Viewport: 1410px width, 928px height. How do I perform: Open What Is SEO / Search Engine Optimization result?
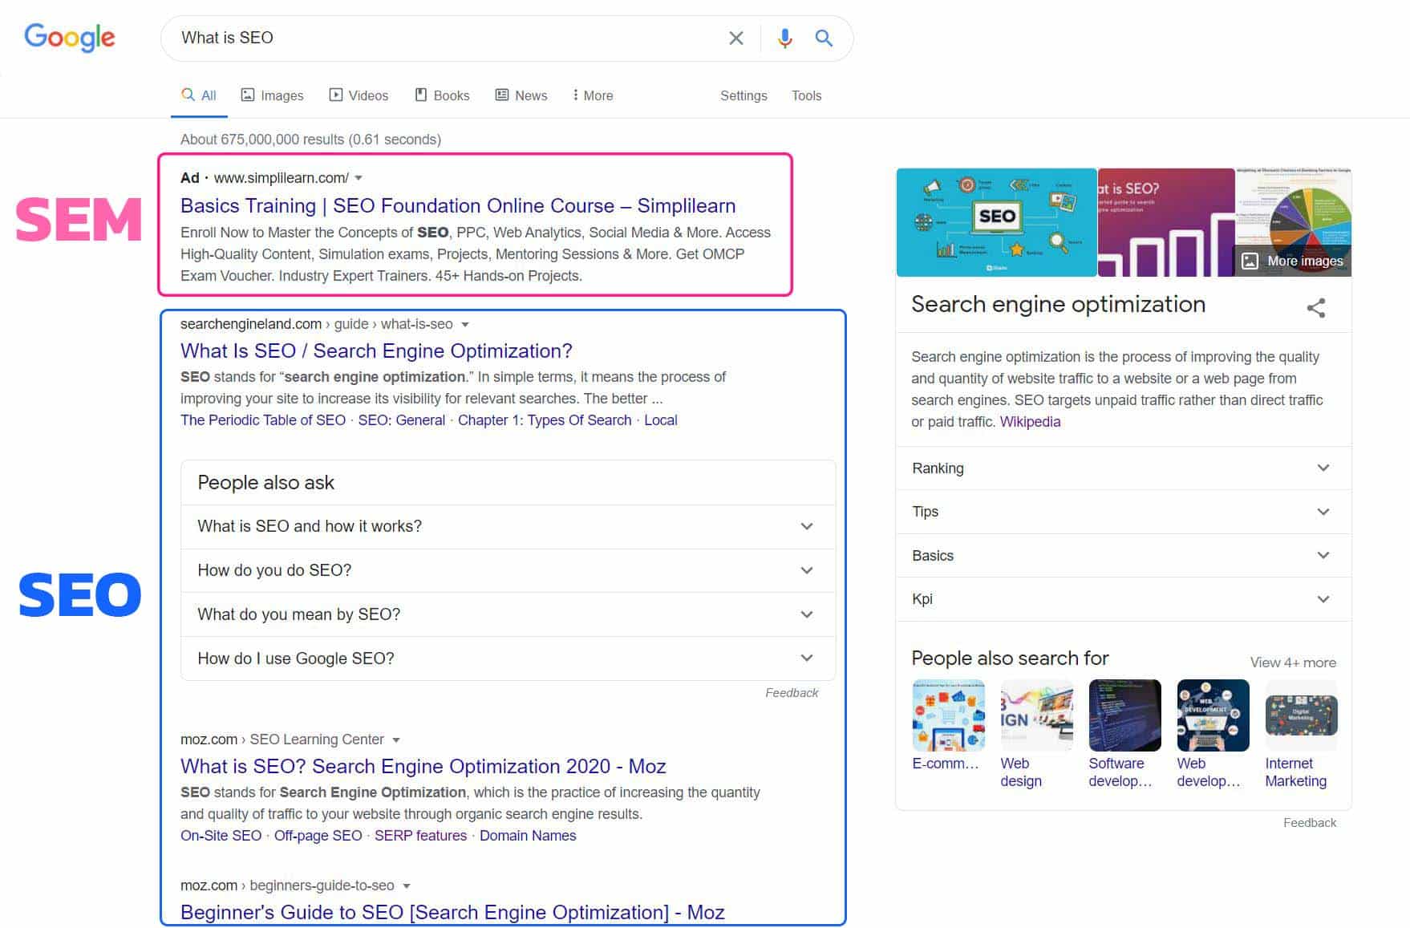tap(376, 351)
